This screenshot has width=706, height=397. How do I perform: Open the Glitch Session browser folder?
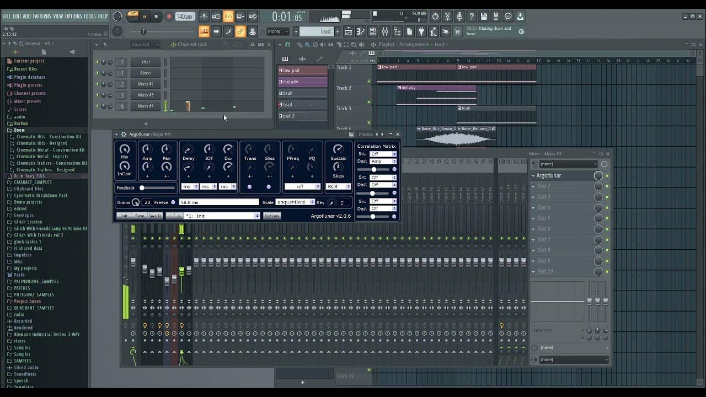(x=28, y=222)
